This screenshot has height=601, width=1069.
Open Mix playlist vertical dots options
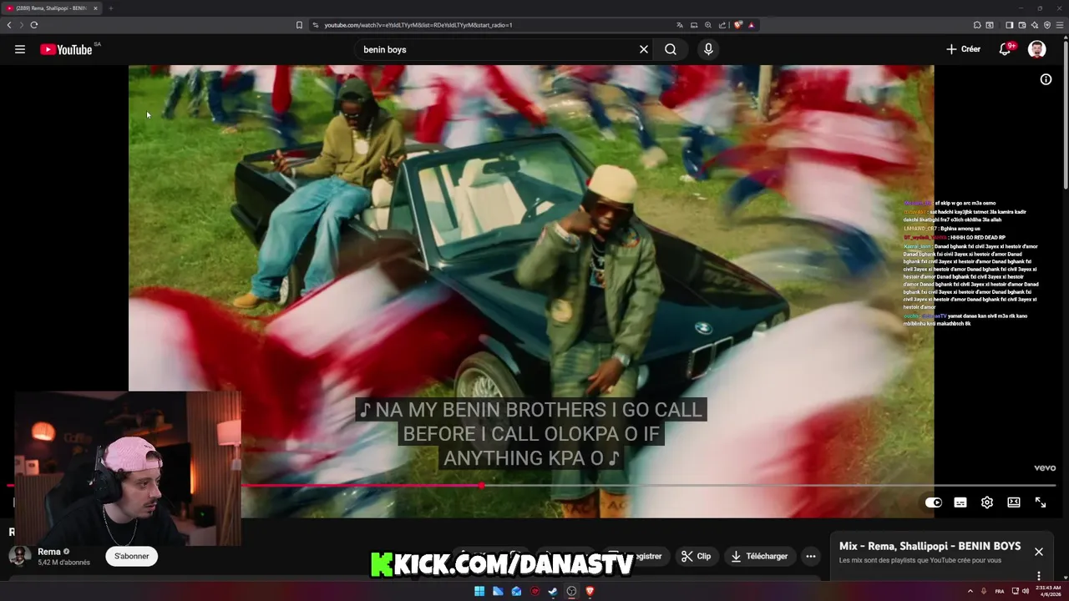point(1039,576)
